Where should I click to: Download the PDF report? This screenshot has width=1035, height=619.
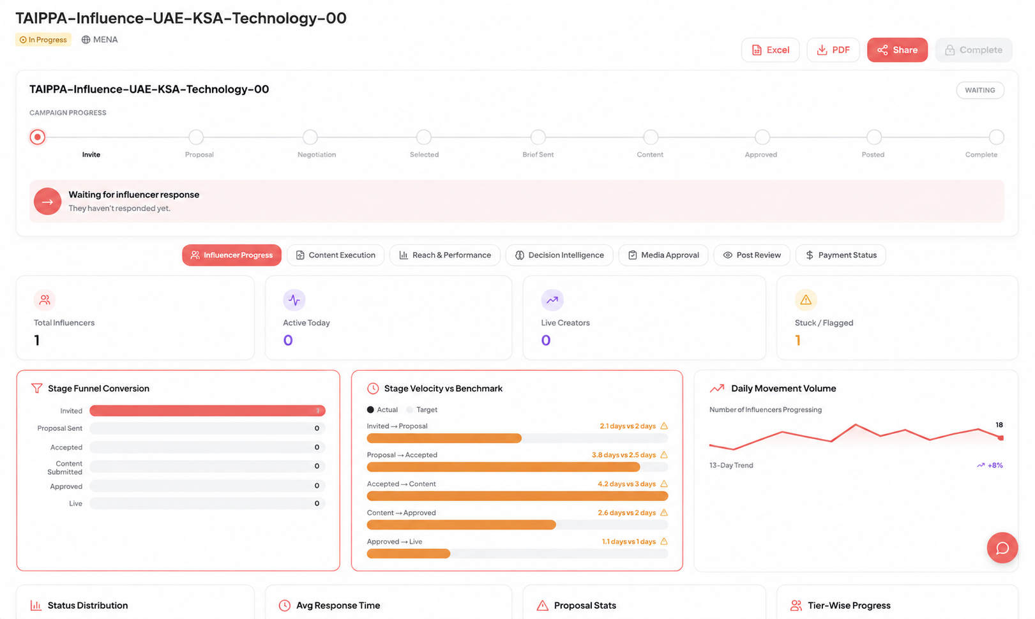tap(833, 50)
